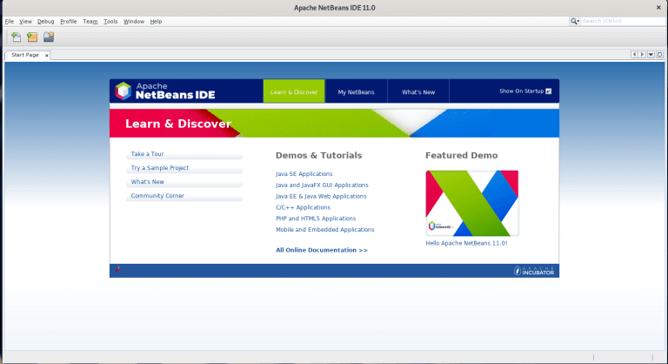Open Java SE Applications link
The image size is (668, 364).
(x=304, y=173)
